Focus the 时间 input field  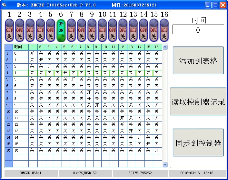[198, 30]
